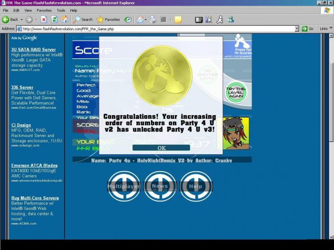
Task: Open the Help circle button
Action: 196,186
